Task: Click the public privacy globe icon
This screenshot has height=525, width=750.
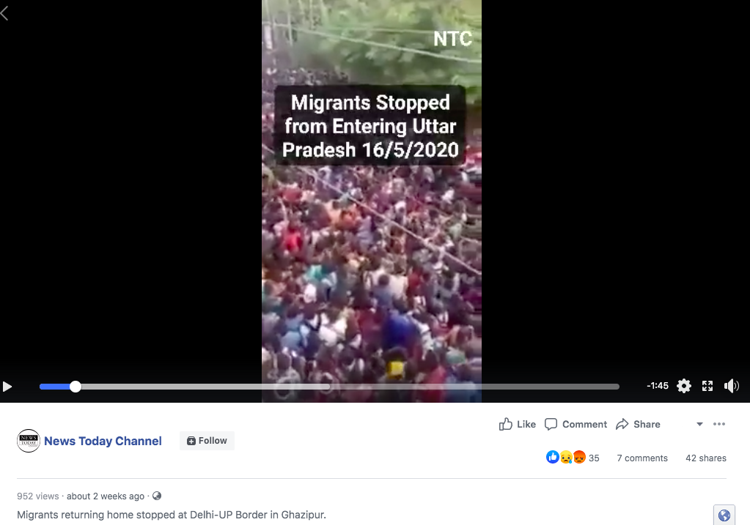Action: [157, 496]
